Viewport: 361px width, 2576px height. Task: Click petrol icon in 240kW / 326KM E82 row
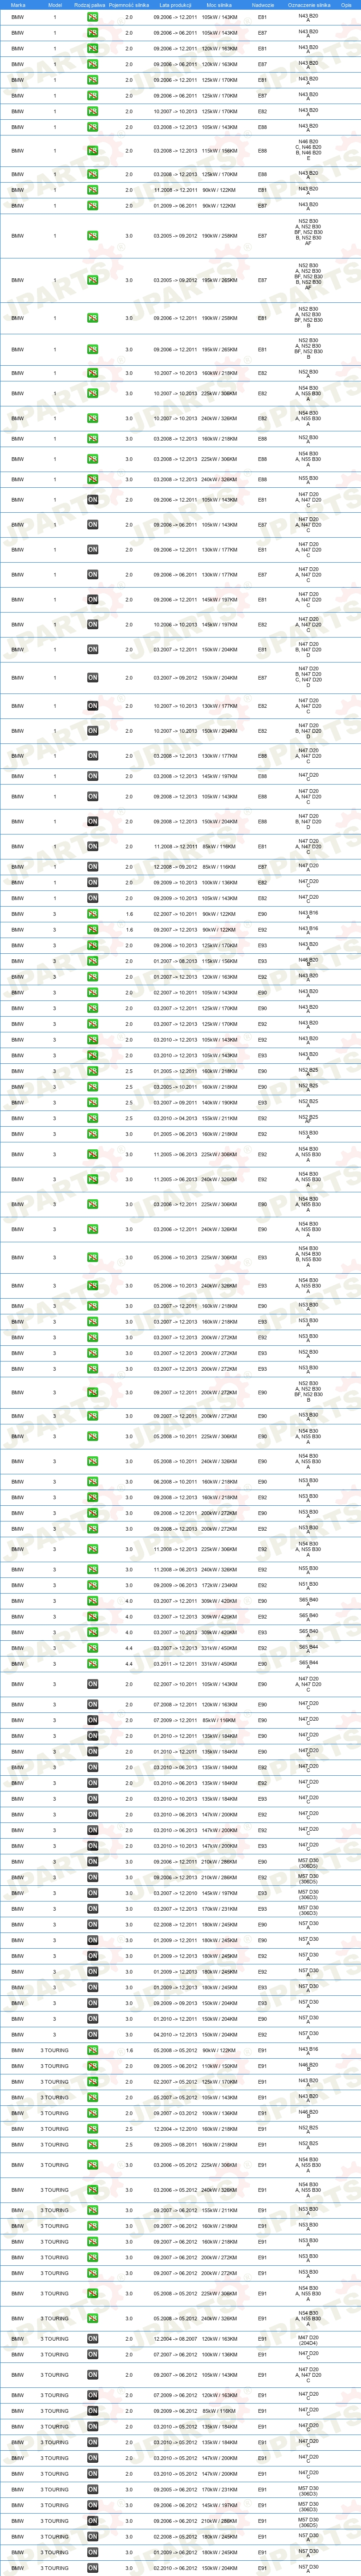pyautogui.click(x=92, y=419)
